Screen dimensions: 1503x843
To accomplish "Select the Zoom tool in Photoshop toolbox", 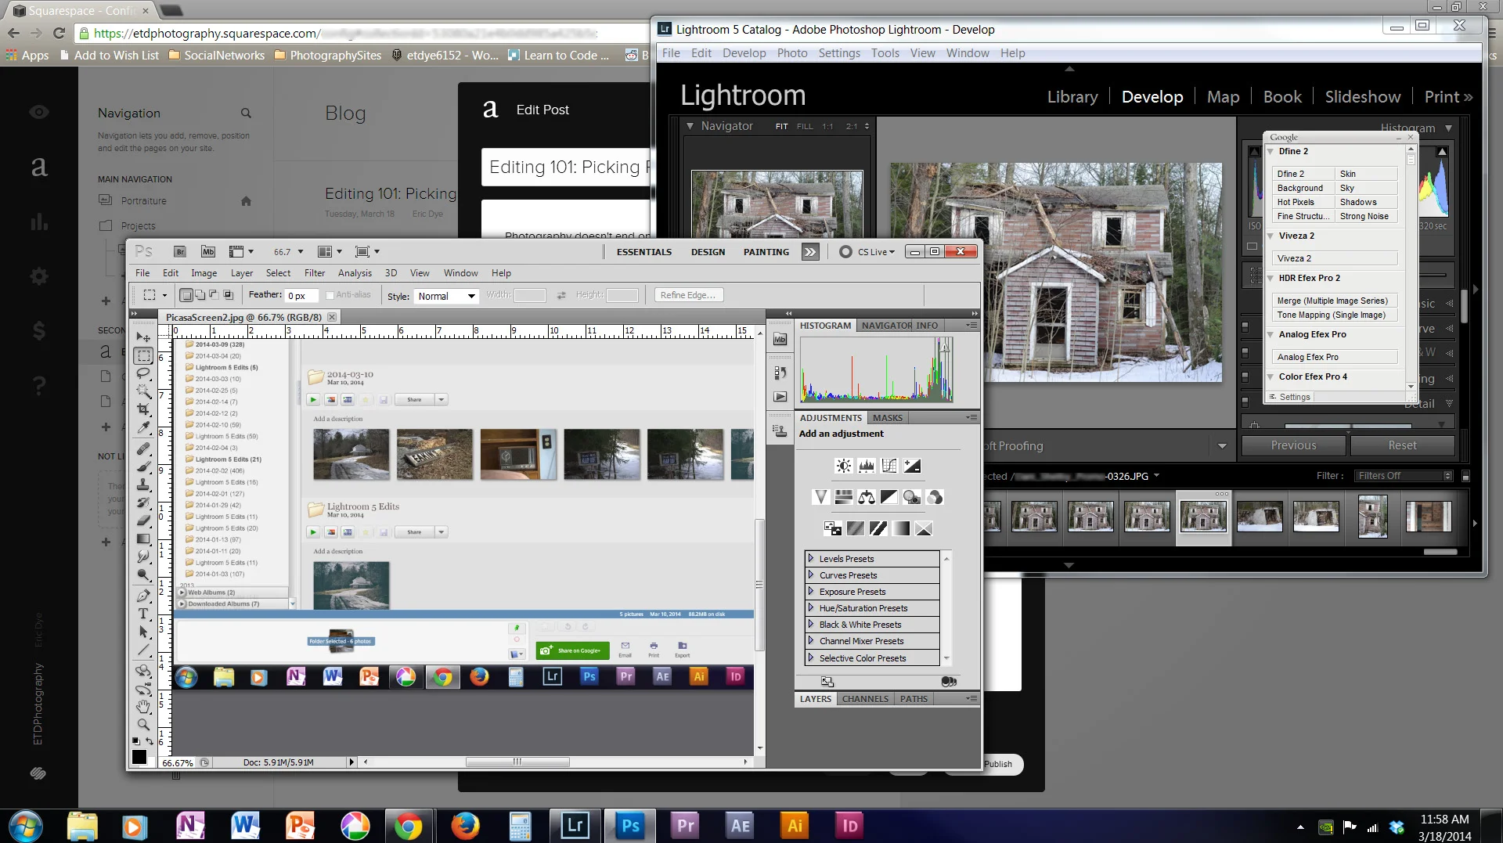I will click(x=143, y=725).
